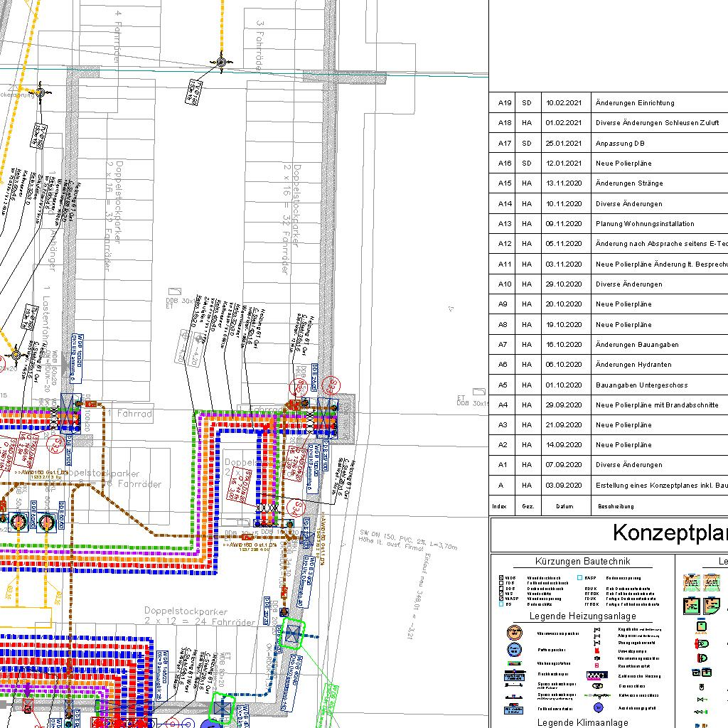Click the WDB crossed checkbox in legend
728x728 pixels.
click(501, 578)
